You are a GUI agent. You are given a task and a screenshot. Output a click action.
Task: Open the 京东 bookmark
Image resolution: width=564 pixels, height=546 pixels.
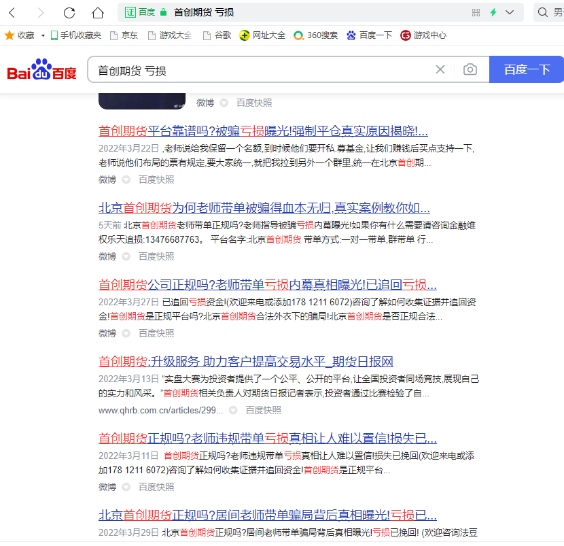click(124, 35)
